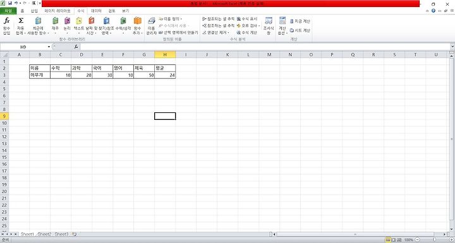Click Calculate Sheet (시트 계산)

coord(300,30)
